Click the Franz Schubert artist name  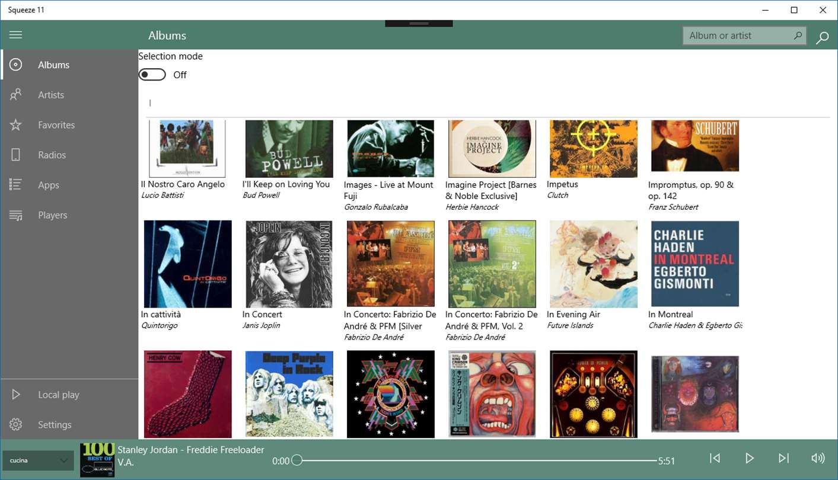(673, 207)
